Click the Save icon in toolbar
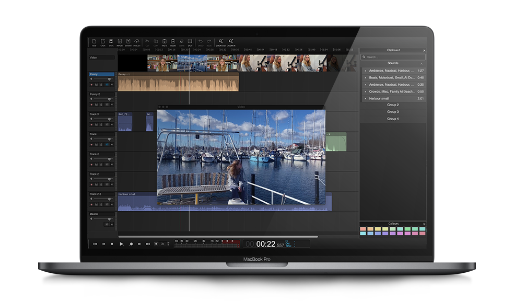 tap(111, 41)
